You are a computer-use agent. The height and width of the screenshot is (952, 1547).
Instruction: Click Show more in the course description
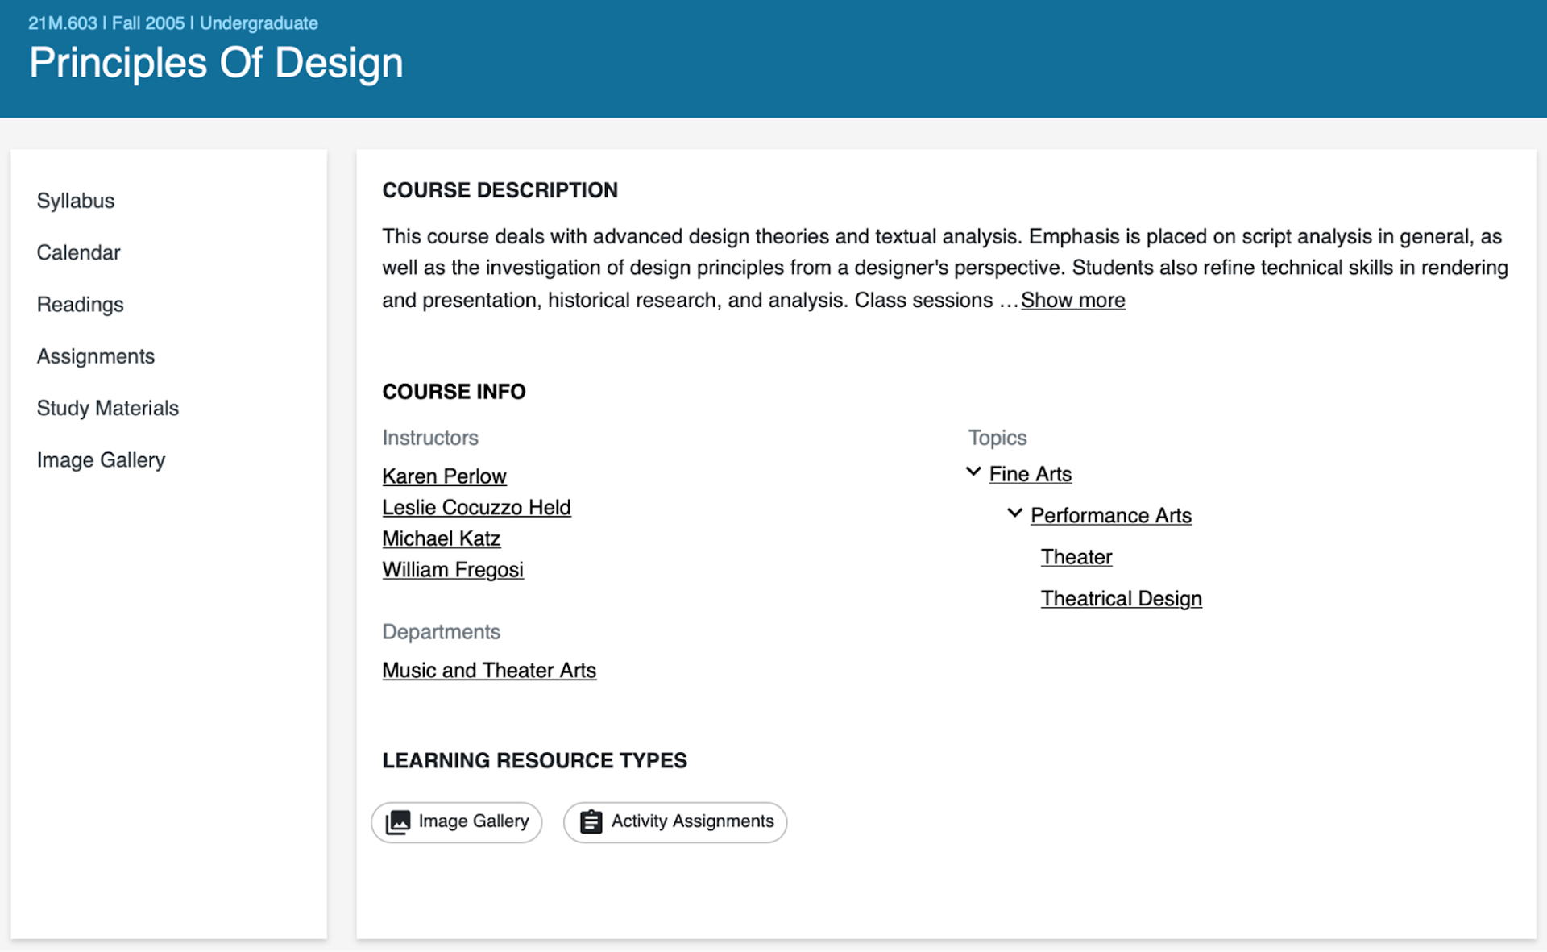point(1072,300)
